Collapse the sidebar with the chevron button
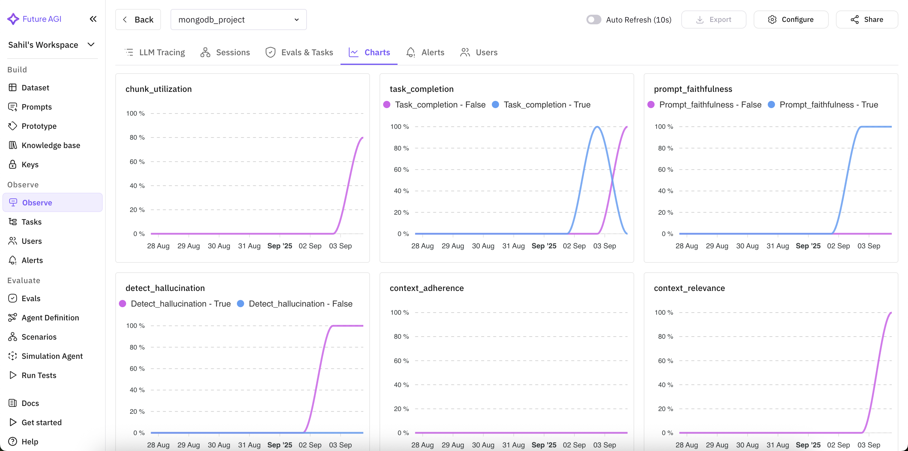908x451 pixels. 93,19
